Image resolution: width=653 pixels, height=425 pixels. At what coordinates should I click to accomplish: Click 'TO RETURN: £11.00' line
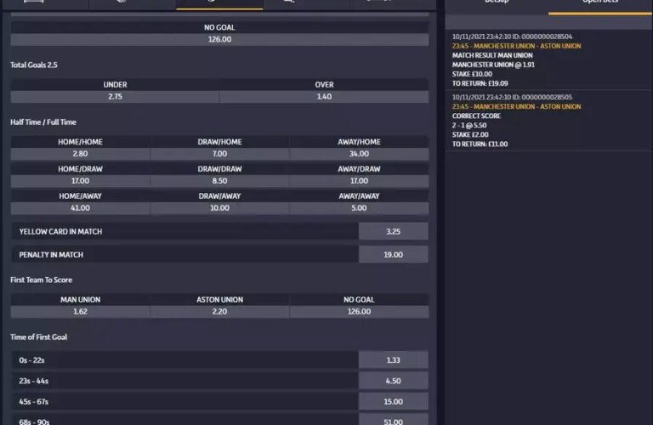click(480, 144)
